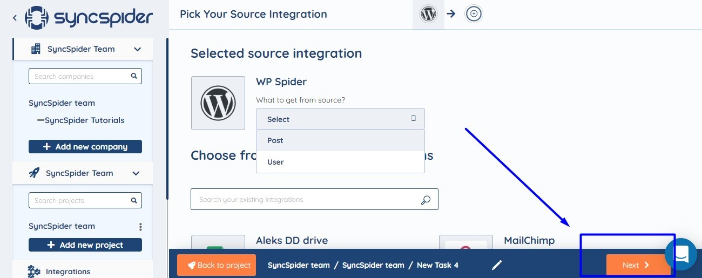Open the SyncSpider logo home link

(89, 18)
